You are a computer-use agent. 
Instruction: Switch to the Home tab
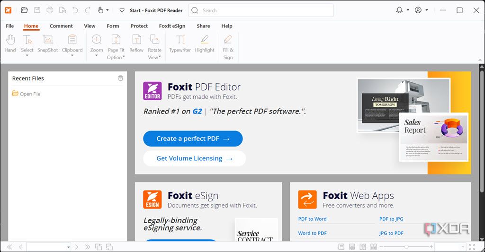pos(31,26)
